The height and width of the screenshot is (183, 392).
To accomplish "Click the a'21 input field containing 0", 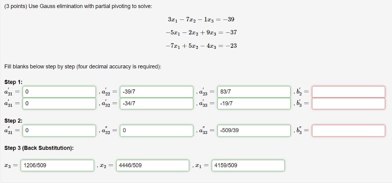I will click(59, 92).
